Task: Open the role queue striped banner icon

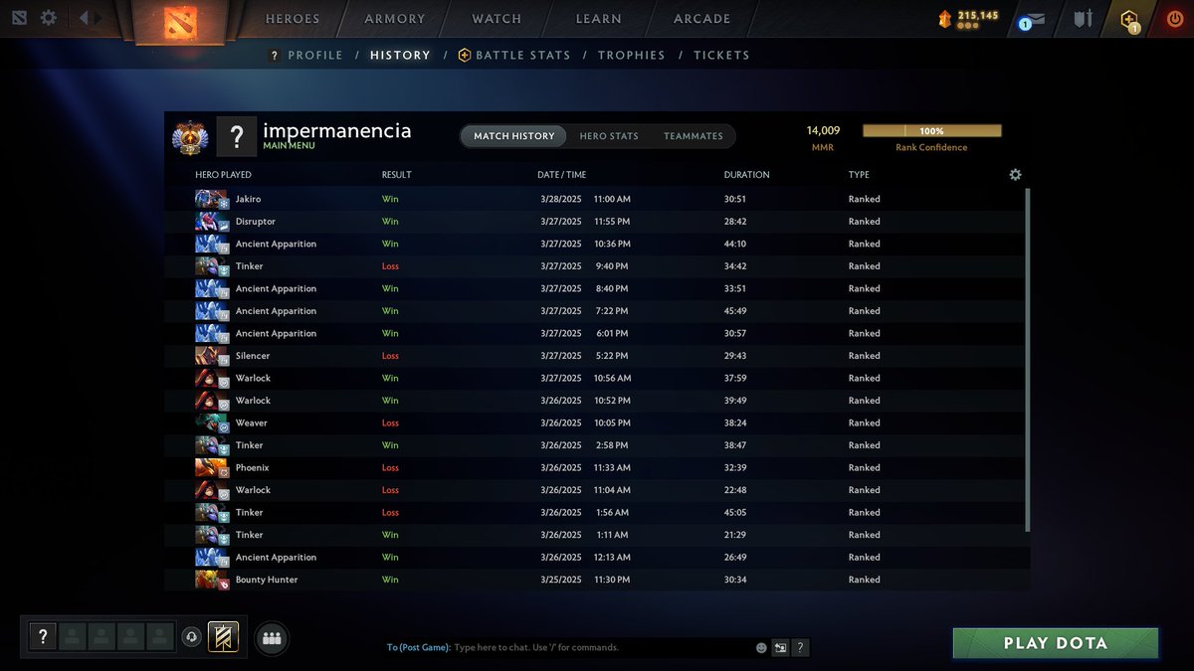Action: click(223, 636)
